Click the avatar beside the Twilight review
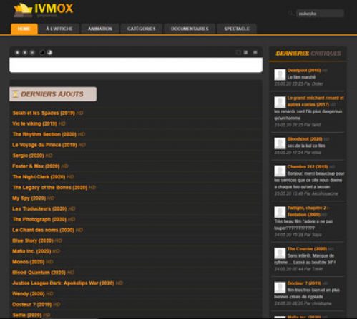This screenshot has width=357, height=319. (x=280, y=212)
